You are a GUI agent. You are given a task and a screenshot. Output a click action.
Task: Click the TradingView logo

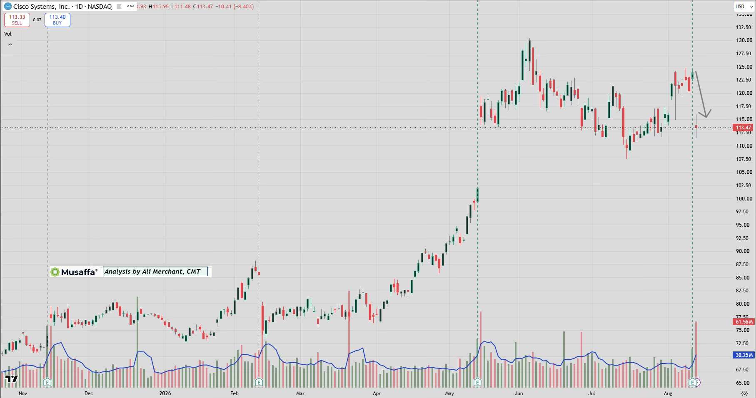[x=11, y=378]
